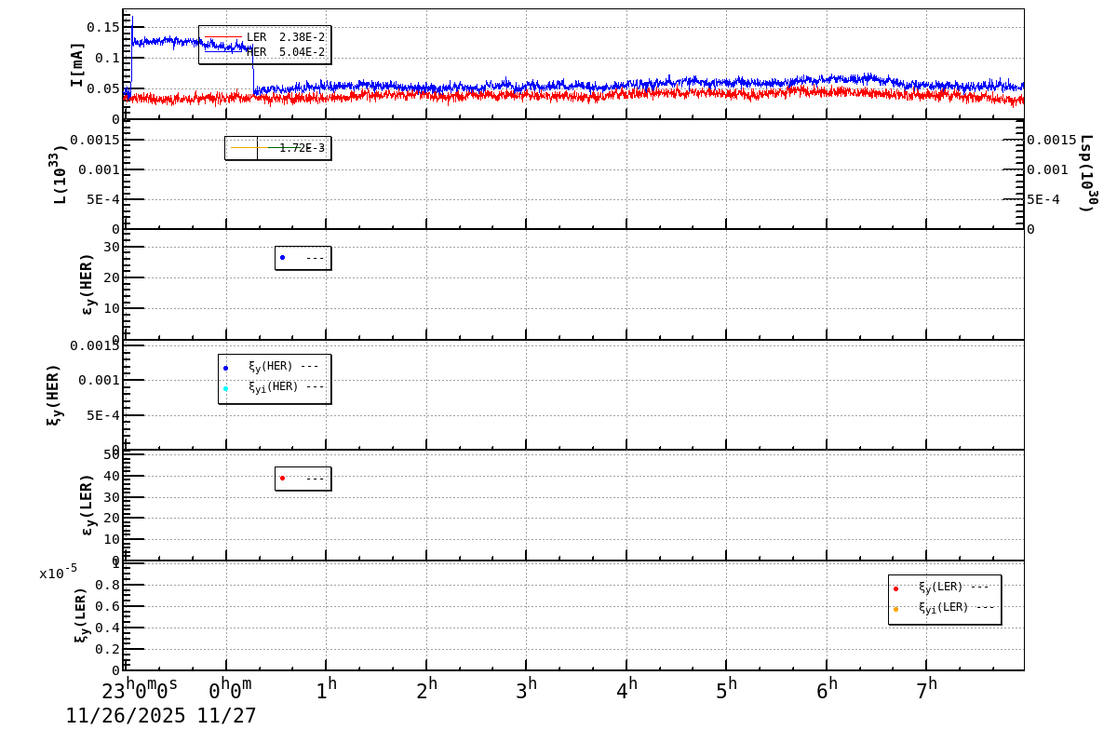1117x743 pixels.
Task: Select the luminosity legend value 1.72E-3
Action: click(x=303, y=148)
